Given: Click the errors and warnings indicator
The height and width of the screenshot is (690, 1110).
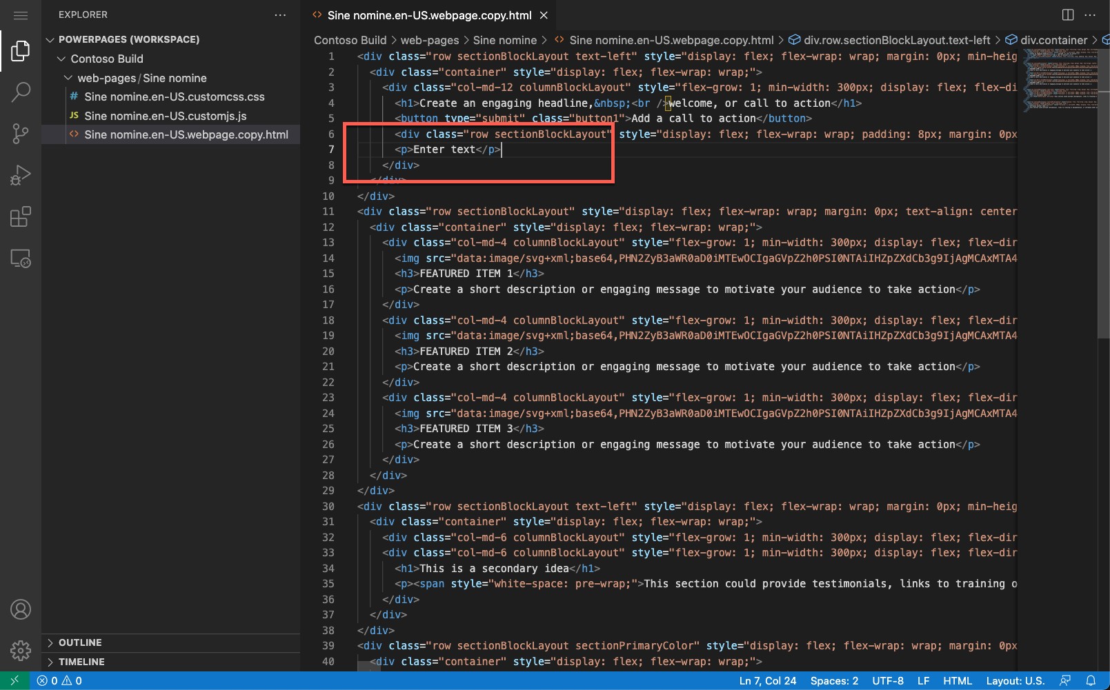Looking at the screenshot, I should point(59,680).
